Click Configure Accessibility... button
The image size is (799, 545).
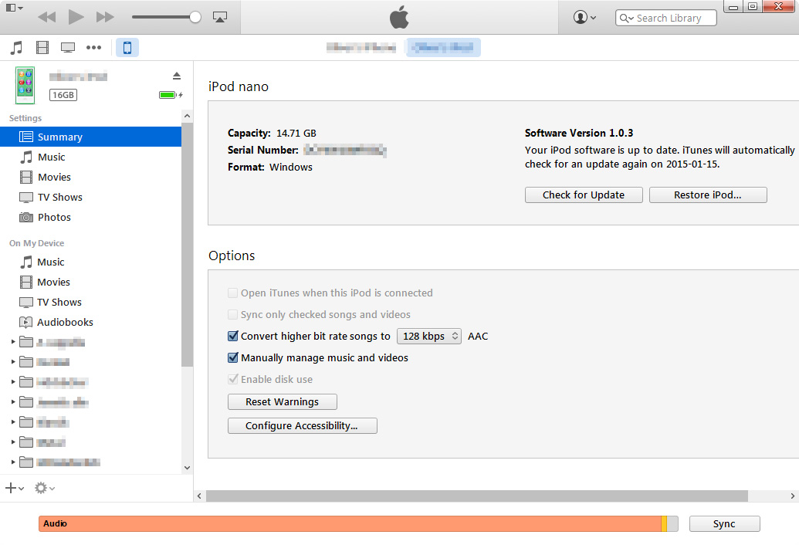click(302, 426)
